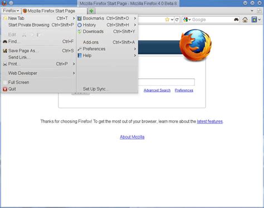This screenshot has width=264, height=208.
Task: Select the Mozilla Firefox Start Page tab
Action: pyautogui.click(x=54, y=11)
